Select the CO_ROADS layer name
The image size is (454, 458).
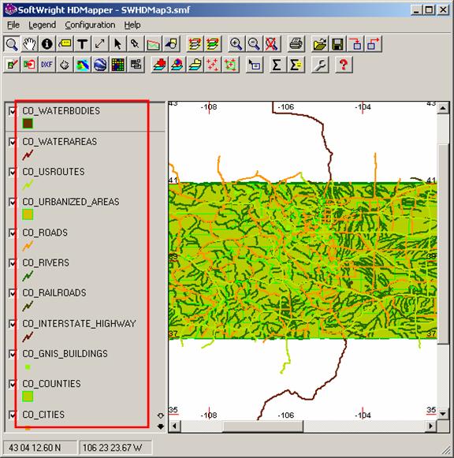pos(45,233)
